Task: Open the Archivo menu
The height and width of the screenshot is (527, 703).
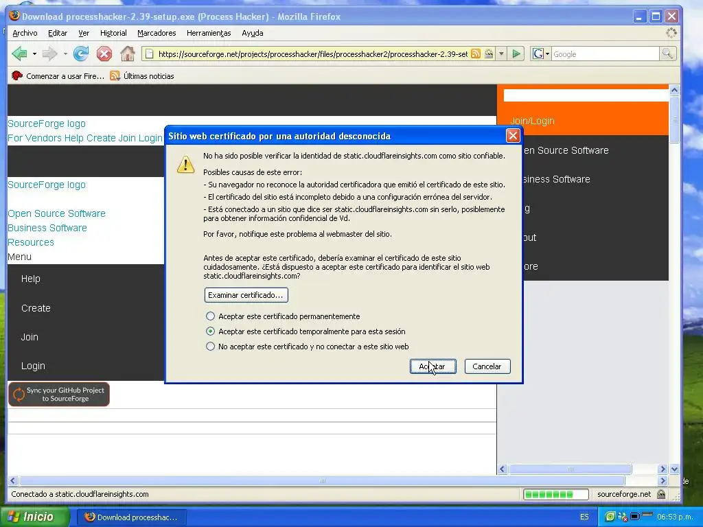Action: point(25,33)
